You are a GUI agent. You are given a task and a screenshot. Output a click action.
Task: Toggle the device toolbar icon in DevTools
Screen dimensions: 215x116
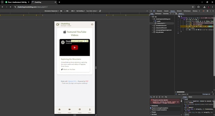154,11
